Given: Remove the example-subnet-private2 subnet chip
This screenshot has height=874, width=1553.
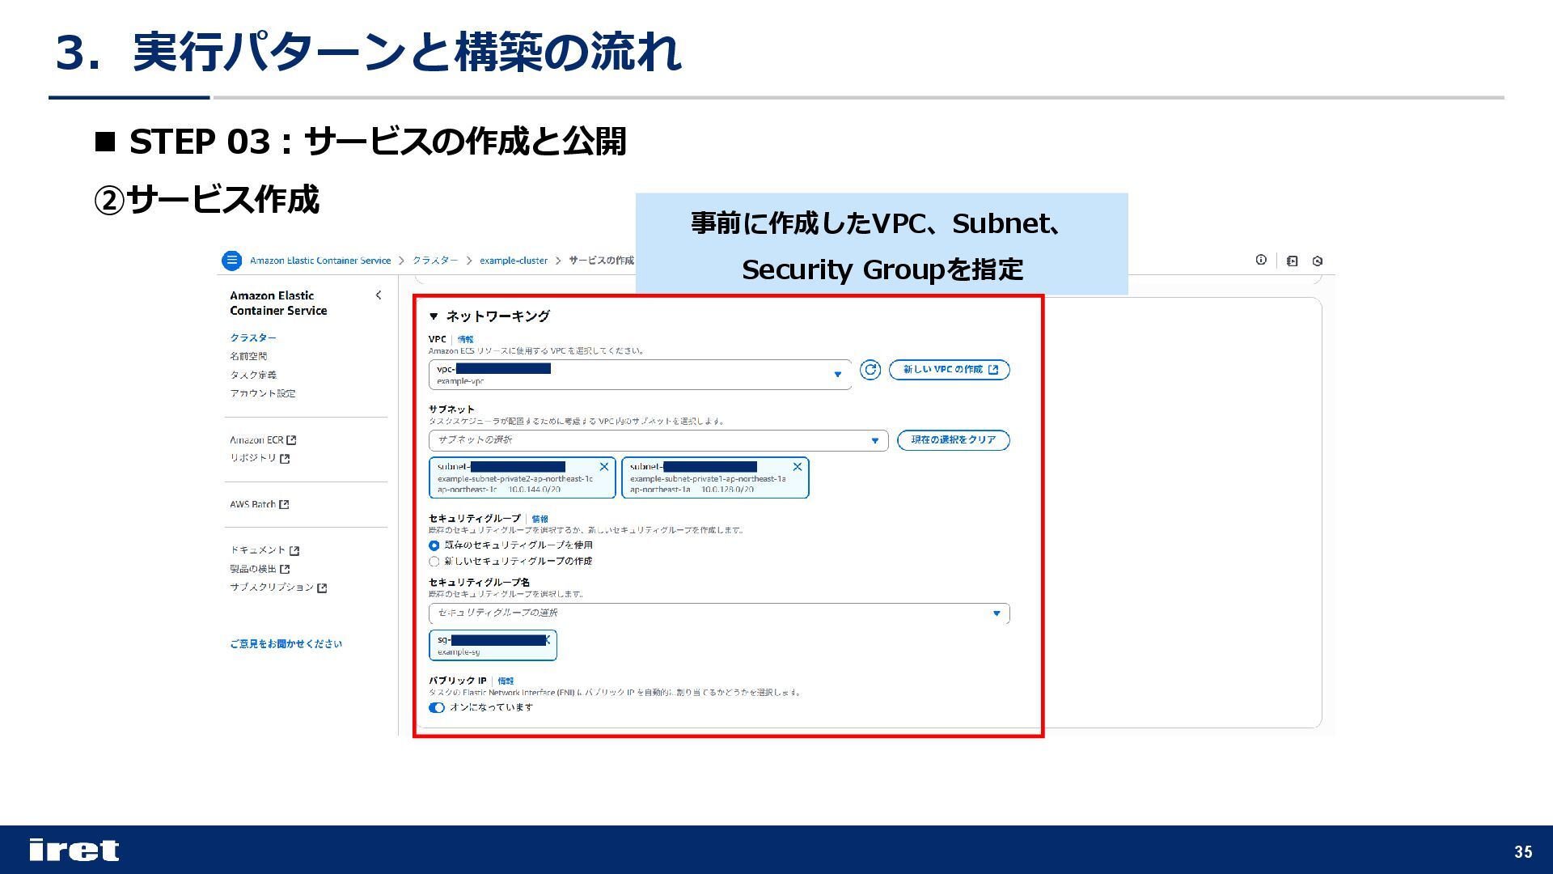Looking at the screenshot, I should tap(604, 467).
